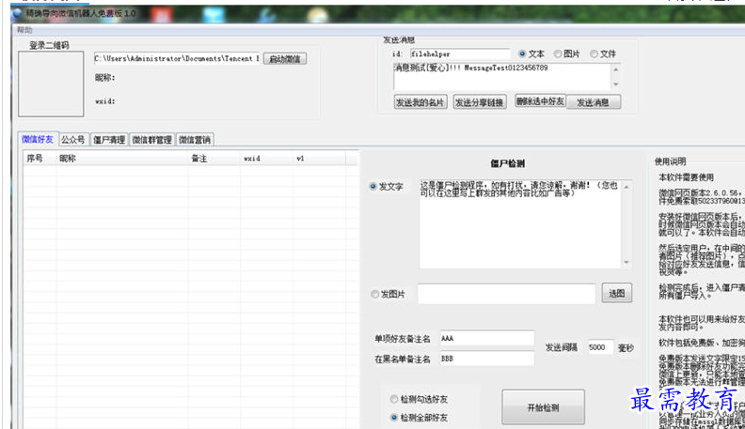
Task: Click the image path input field
Action: (x=506, y=294)
